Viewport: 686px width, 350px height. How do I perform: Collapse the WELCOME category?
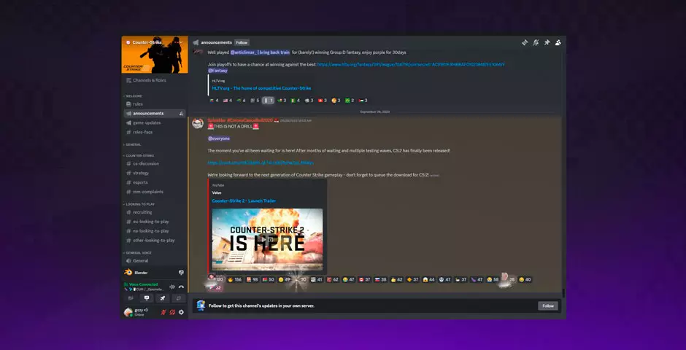coord(134,96)
